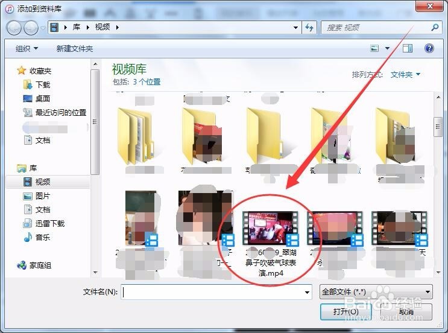Click the Forward navigation arrow button

(31, 28)
